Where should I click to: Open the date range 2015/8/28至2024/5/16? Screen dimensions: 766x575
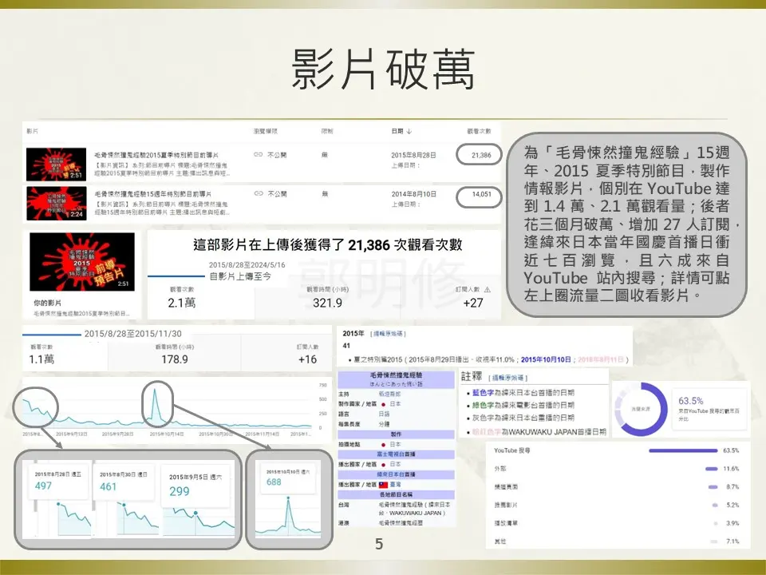coord(247,265)
